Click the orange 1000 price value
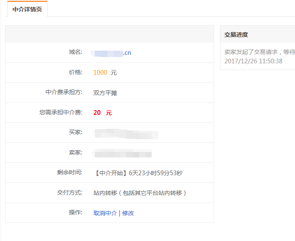 click(x=100, y=73)
